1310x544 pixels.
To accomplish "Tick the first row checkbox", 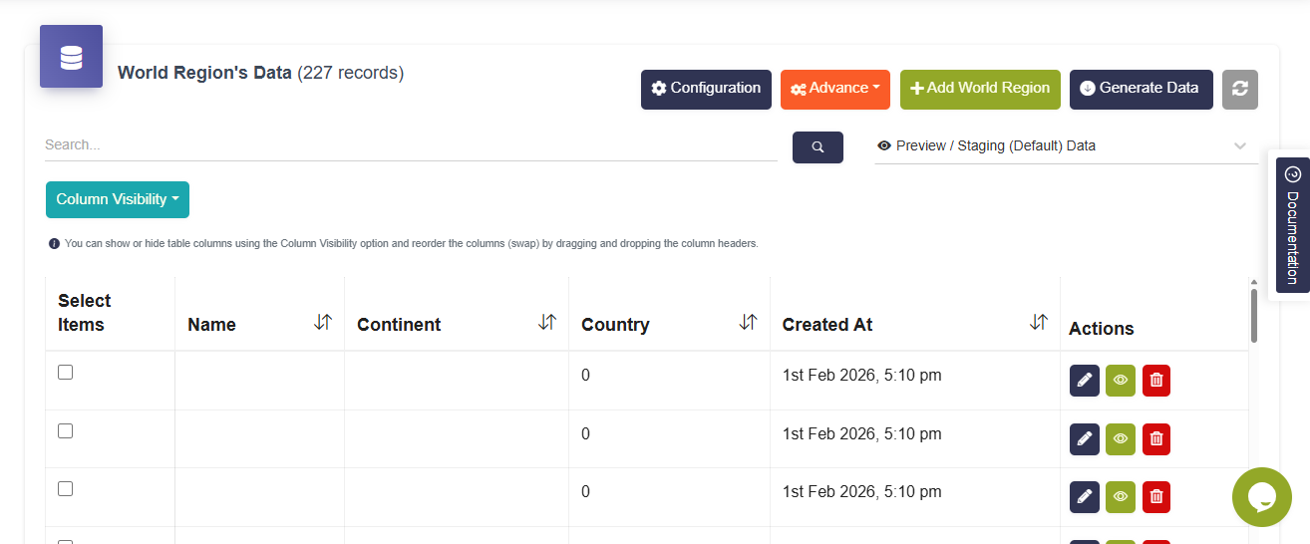I will point(66,373).
